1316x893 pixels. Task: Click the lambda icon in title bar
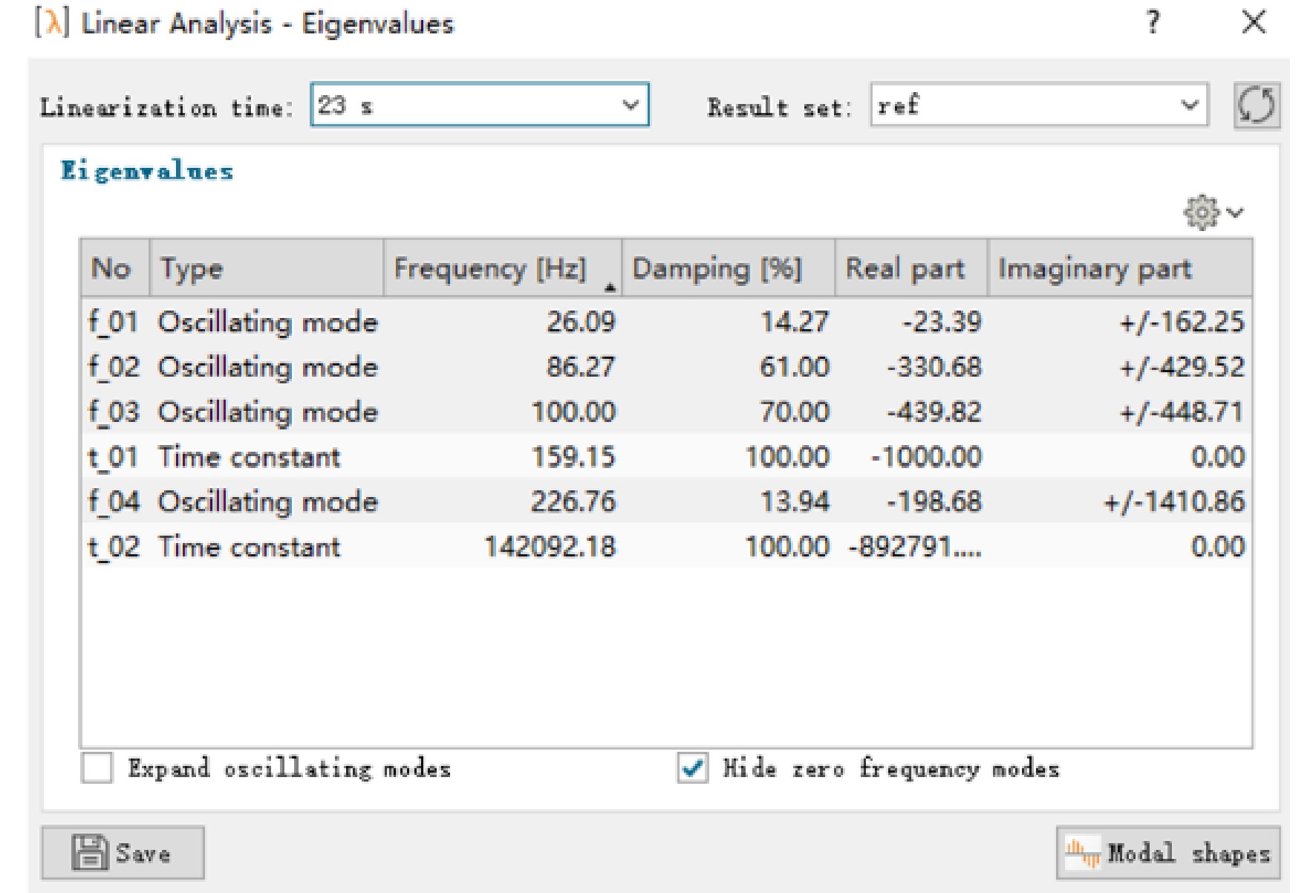pos(53,22)
